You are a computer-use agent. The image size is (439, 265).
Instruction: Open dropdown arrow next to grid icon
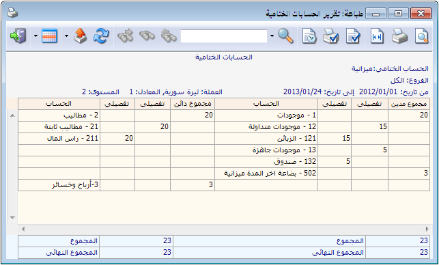(36, 36)
